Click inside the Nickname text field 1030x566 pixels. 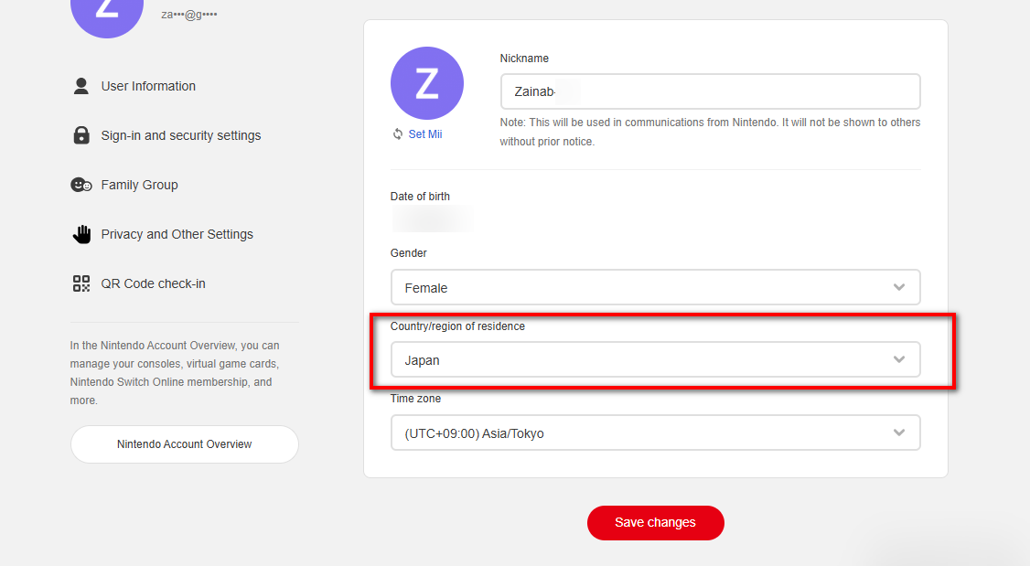point(710,91)
